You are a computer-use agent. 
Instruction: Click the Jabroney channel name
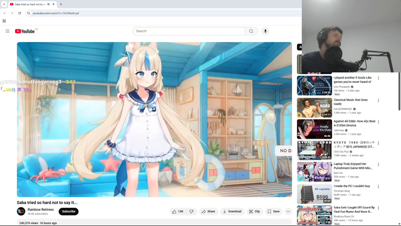click(339, 131)
